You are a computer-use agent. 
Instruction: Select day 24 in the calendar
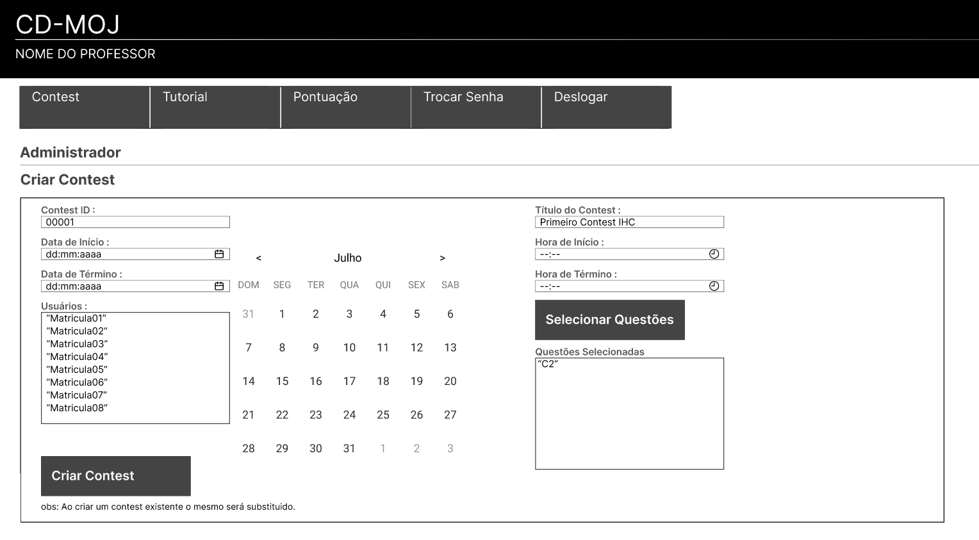point(349,415)
